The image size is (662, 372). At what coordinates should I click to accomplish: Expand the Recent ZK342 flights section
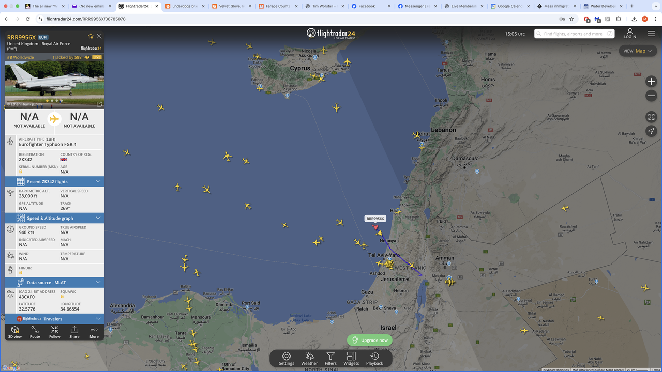(x=54, y=181)
